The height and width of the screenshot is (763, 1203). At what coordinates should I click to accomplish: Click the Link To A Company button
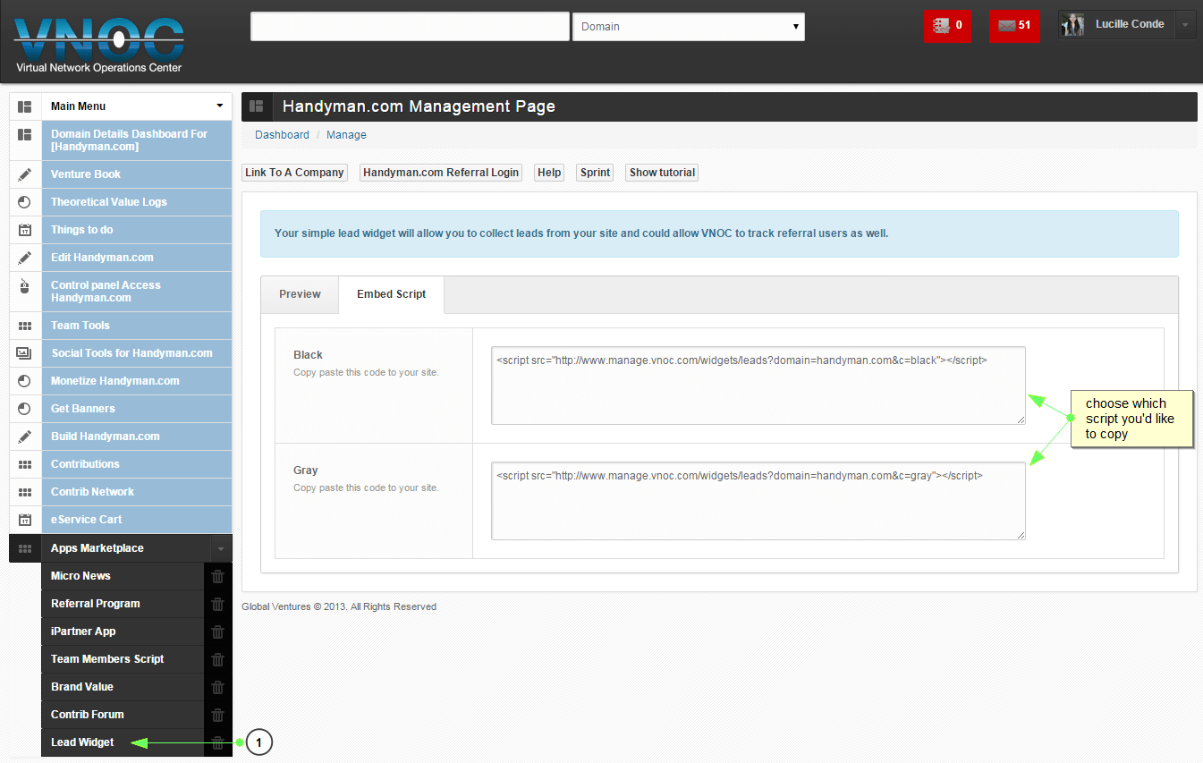(x=295, y=173)
